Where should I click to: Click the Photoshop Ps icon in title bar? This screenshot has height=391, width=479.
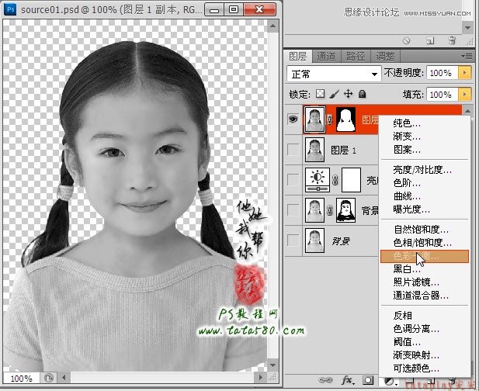10,9
